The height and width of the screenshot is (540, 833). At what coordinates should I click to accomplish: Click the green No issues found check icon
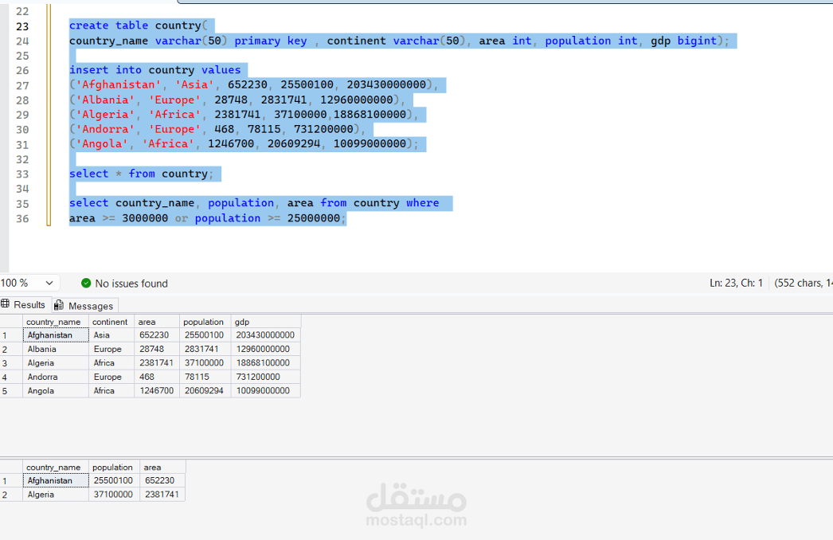click(86, 284)
